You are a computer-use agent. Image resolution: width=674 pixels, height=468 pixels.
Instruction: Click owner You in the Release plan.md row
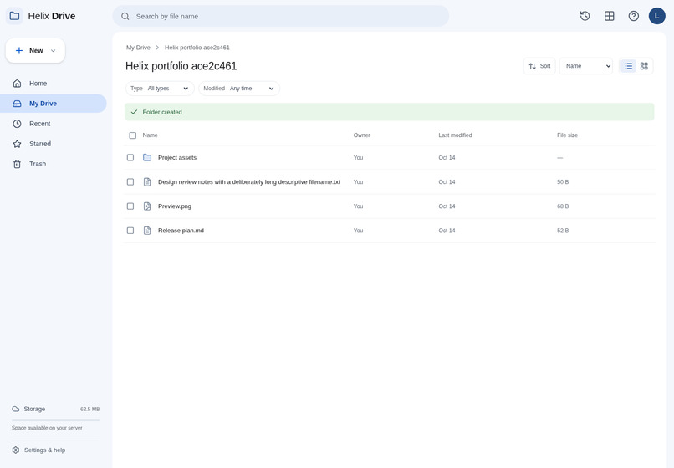point(358,231)
